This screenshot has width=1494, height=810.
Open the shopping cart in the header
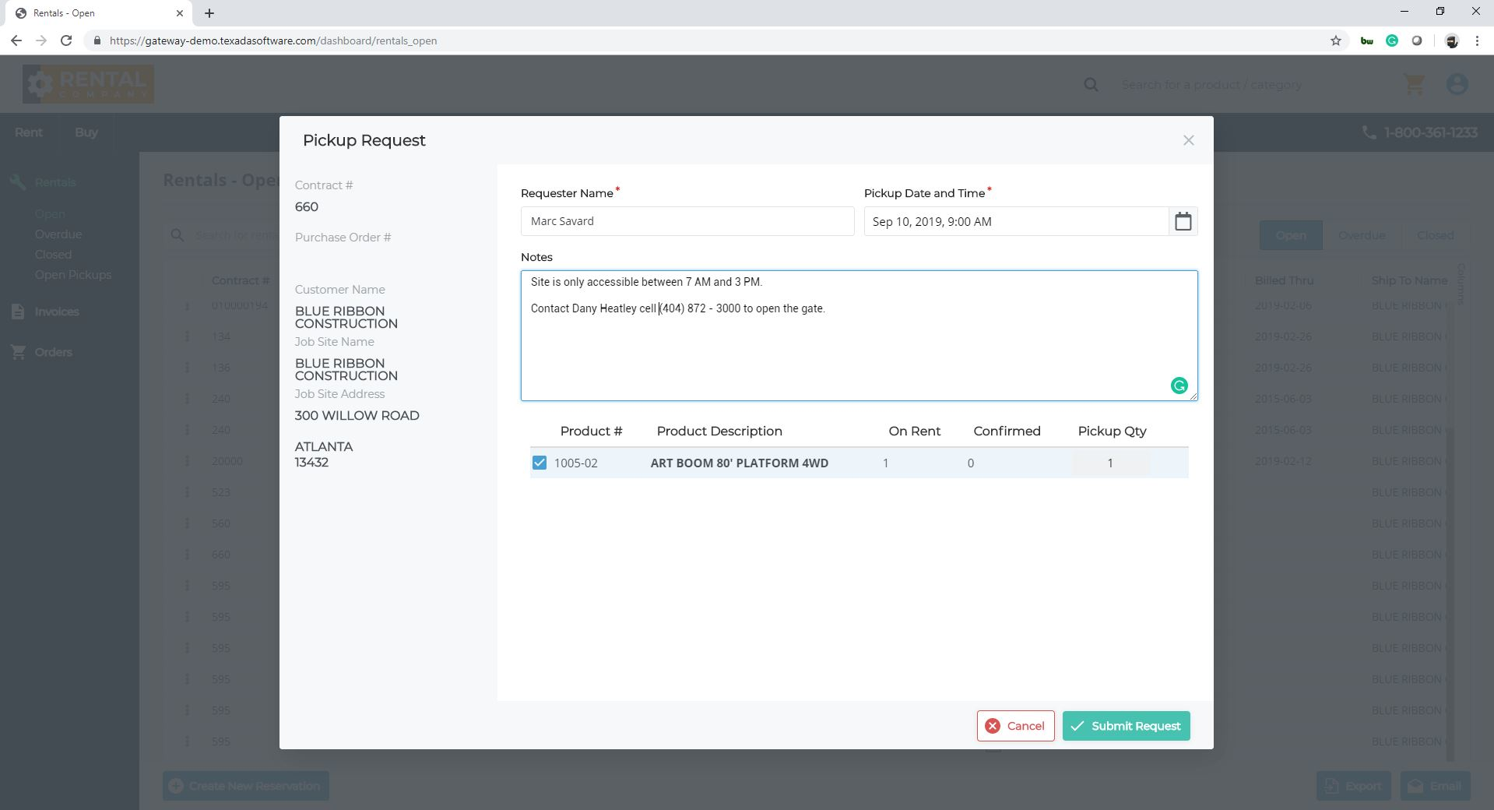pos(1415,84)
